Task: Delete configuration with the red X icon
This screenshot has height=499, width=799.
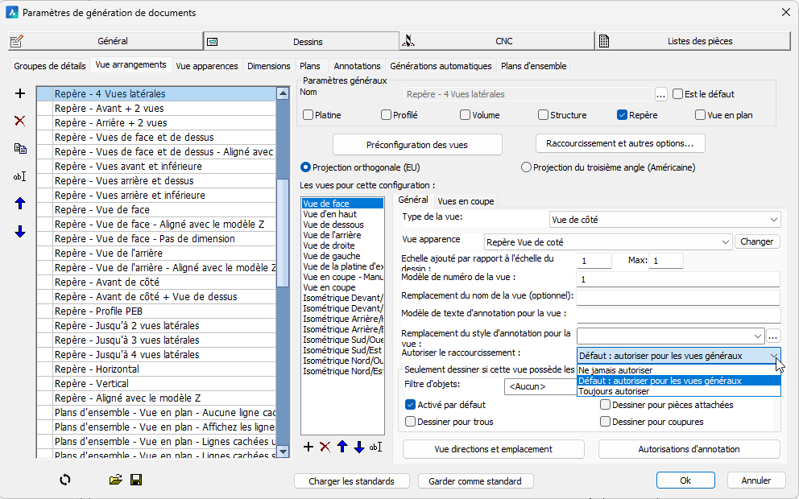Action: click(20, 121)
